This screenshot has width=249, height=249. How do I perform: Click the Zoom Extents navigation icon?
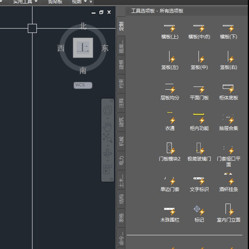tap(107, 138)
